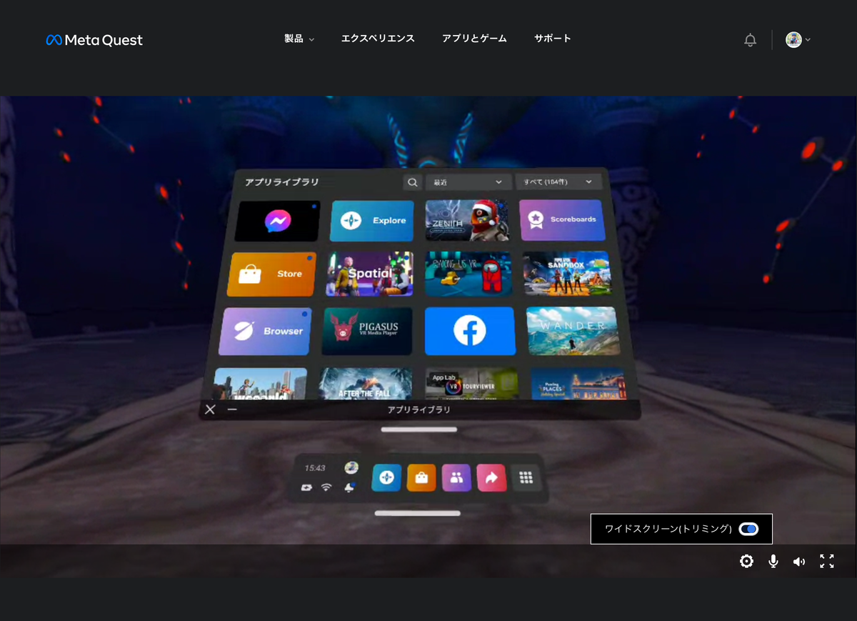Click the dock notification bell icon
The width and height of the screenshot is (857, 621).
[x=350, y=487]
